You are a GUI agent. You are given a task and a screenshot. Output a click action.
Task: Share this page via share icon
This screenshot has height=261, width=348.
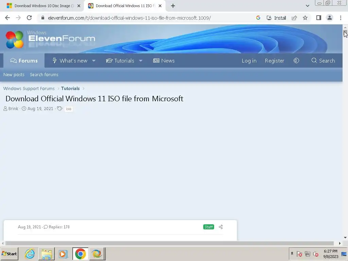tap(294, 18)
